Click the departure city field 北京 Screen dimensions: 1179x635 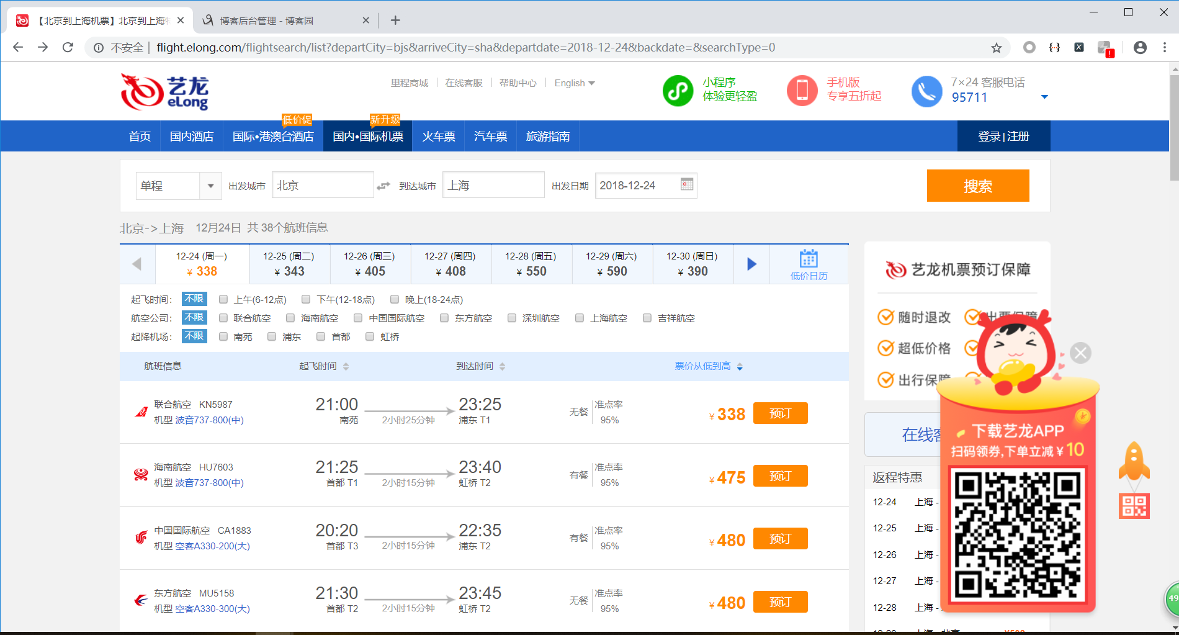point(323,185)
